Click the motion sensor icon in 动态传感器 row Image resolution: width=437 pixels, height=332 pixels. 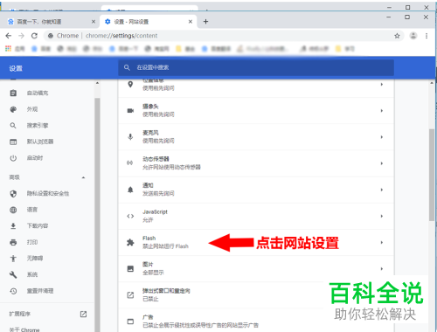tap(130, 163)
